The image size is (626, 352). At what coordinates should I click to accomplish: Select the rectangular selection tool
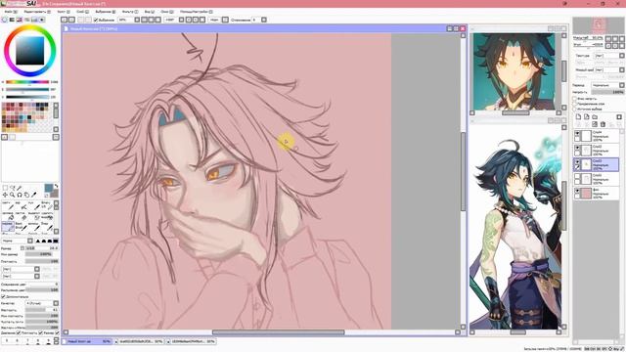(5, 188)
